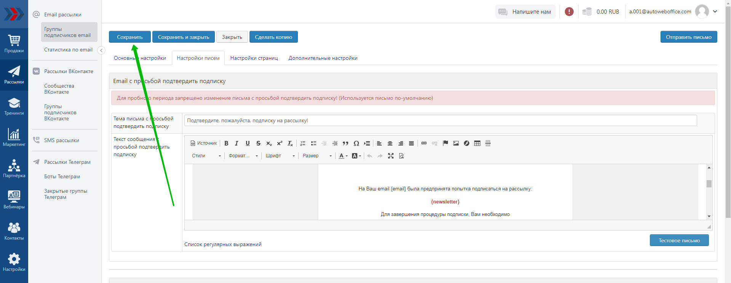The image size is (731, 283).
Task: Expand the Размер font size dropdown
Action: pyautogui.click(x=317, y=156)
